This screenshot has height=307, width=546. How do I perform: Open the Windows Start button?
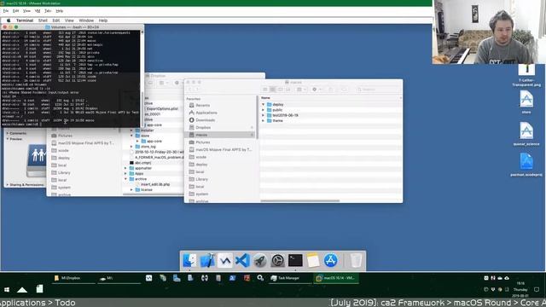click(7, 289)
